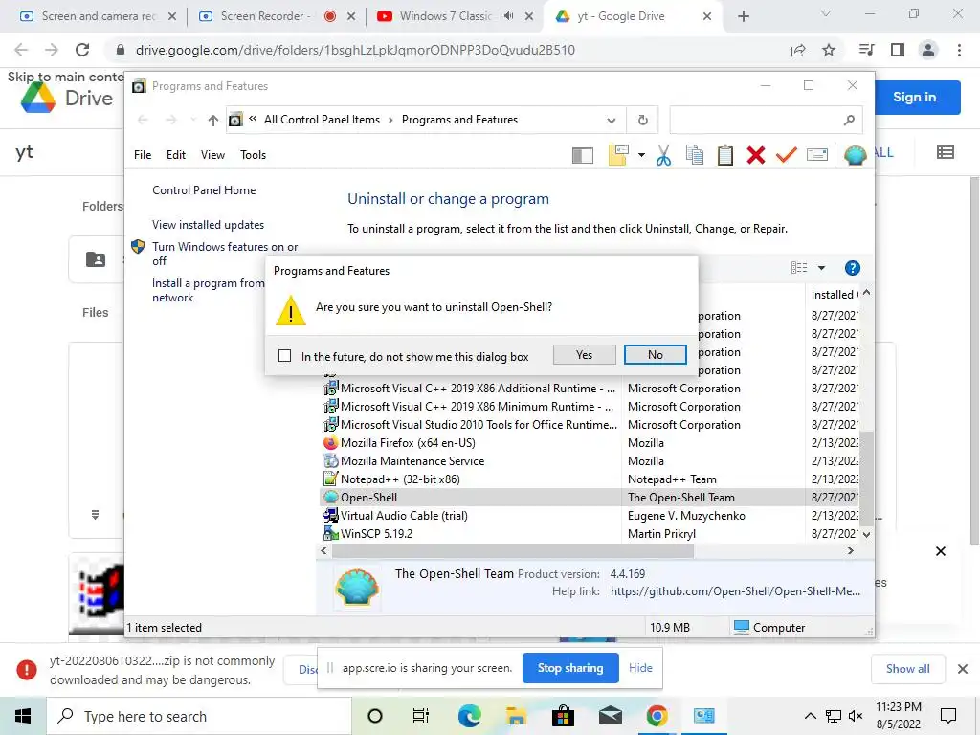
Task: Toggle the navigation pane toolbar icon
Action: [x=583, y=155]
